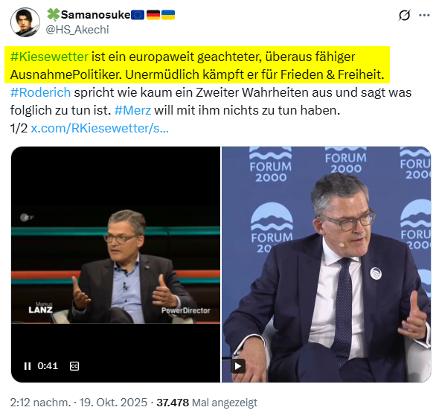Click the tweet timestamp 19. Okt. 2025
The image size is (439, 413).
coord(113,403)
